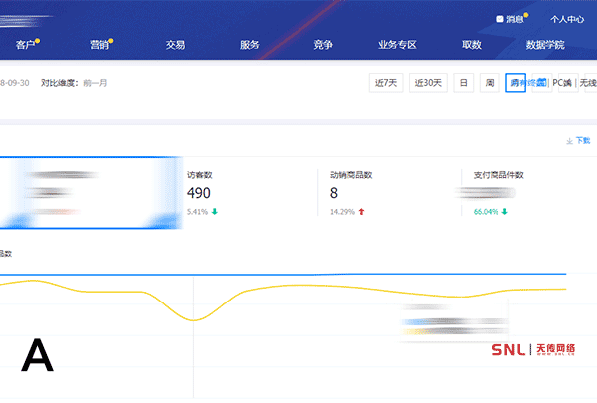Open the 业务专区 section
The image size is (597, 403).
[x=397, y=45]
